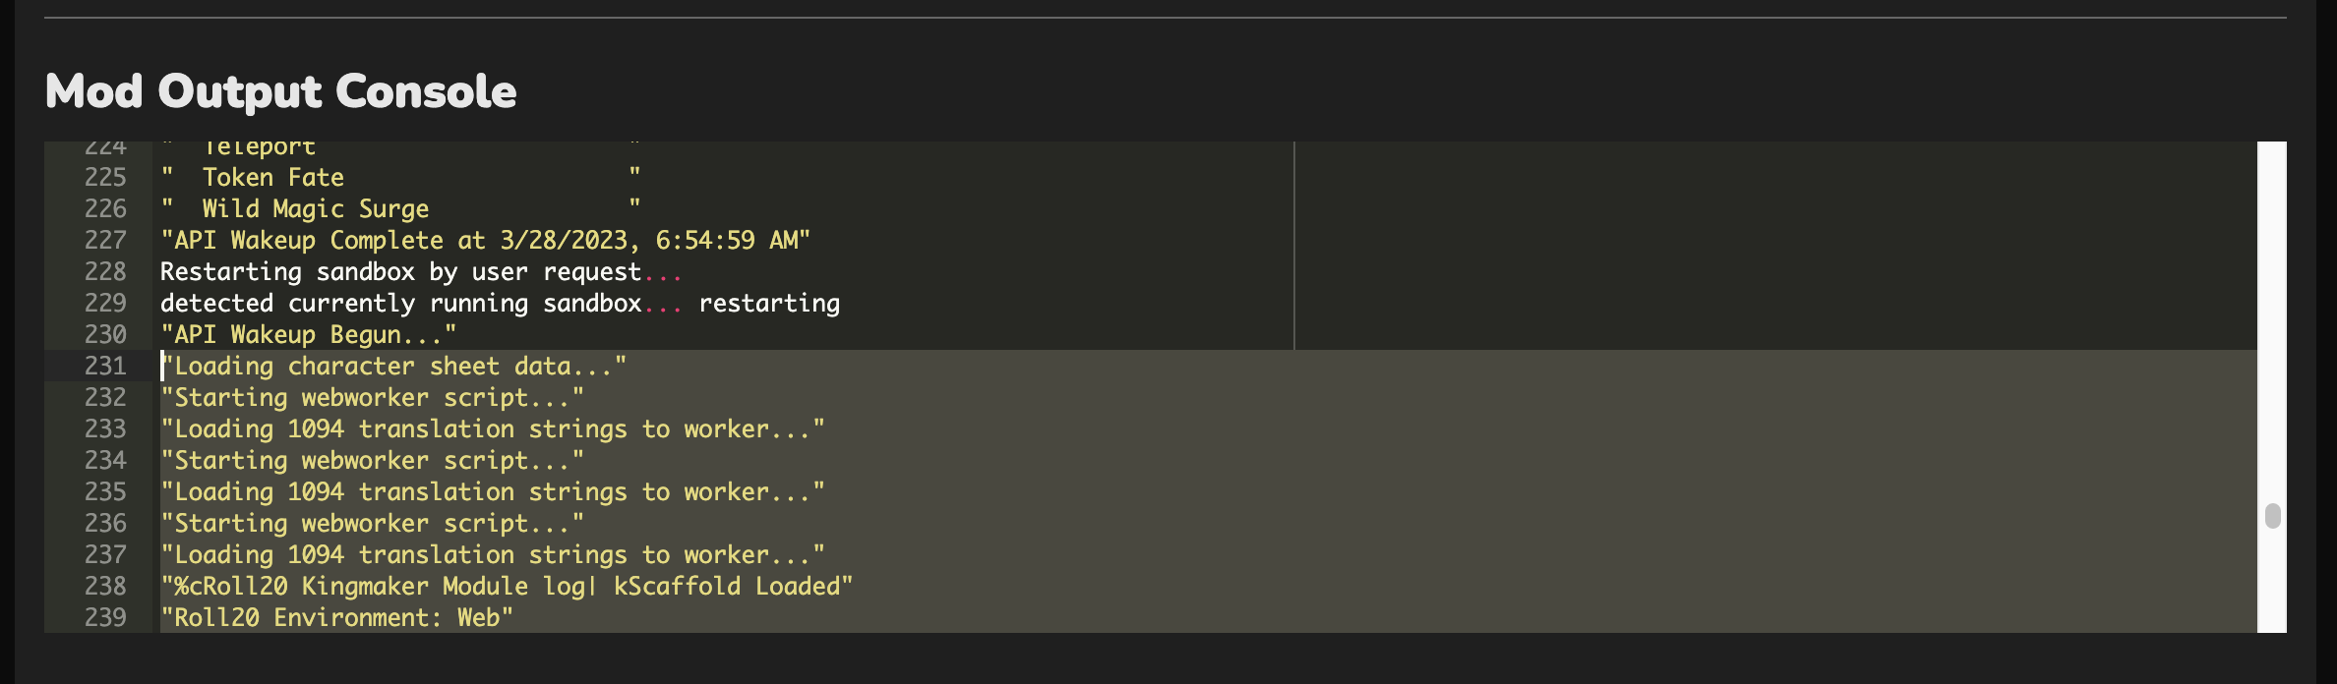Screen dimensions: 2337x684
Task: Select line number 227 in the gutter
Action: (x=105, y=240)
